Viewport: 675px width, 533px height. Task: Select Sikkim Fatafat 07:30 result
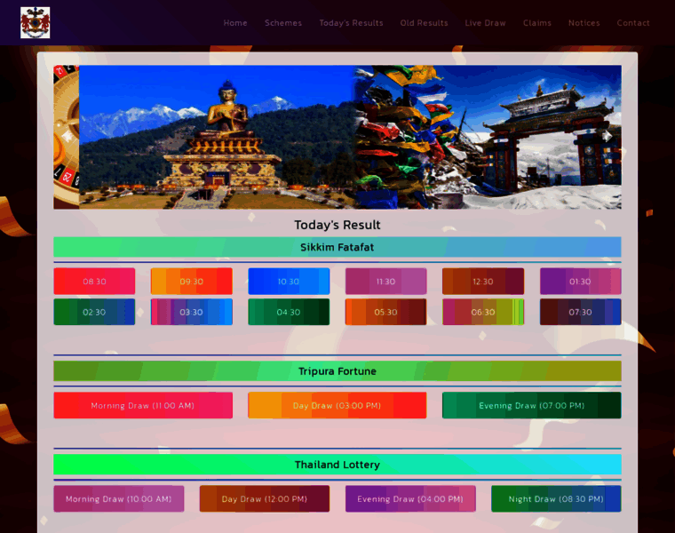point(580,312)
